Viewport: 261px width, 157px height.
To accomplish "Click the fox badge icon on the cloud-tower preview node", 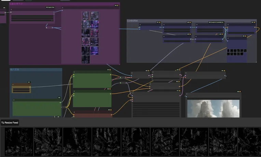I will (240, 92).
